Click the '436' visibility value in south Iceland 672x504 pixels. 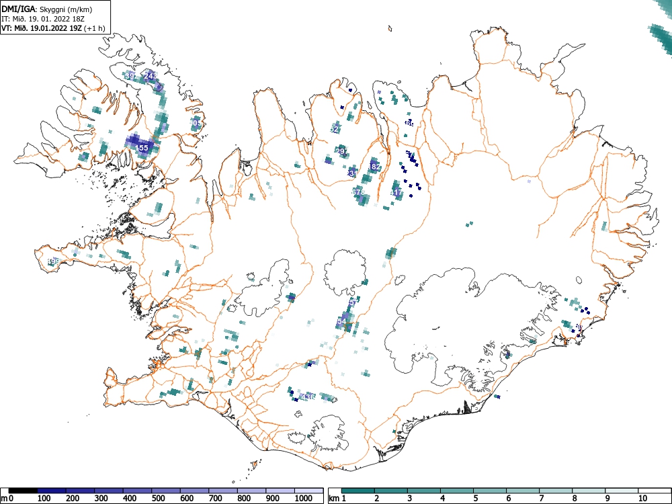308,397
